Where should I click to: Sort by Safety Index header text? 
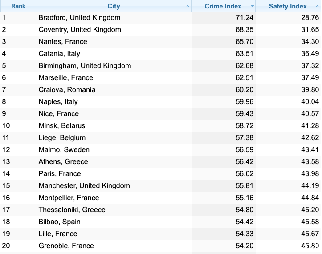point(288,6)
